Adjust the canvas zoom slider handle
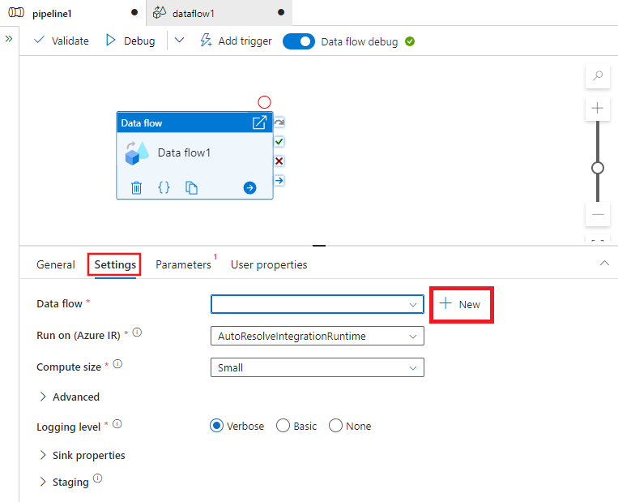This screenshot has height=502, width=618. (x=598, y=168)
